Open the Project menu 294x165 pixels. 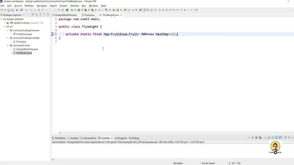click(63, 6)
